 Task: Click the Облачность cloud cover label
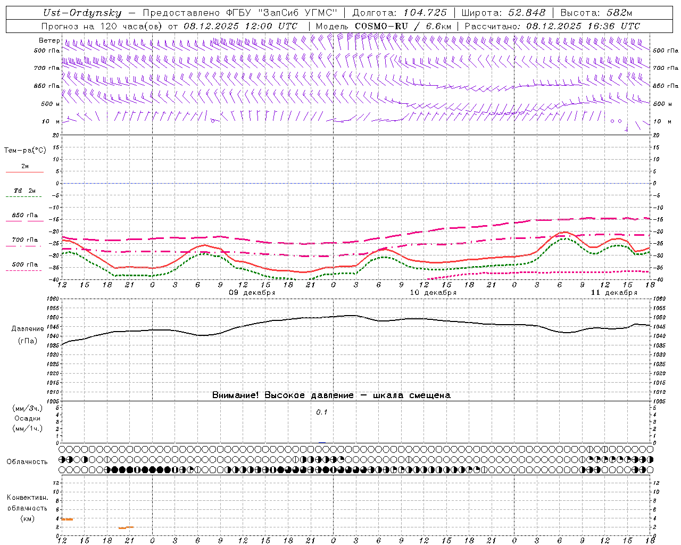pyautogui.click(x=27, y=461)
